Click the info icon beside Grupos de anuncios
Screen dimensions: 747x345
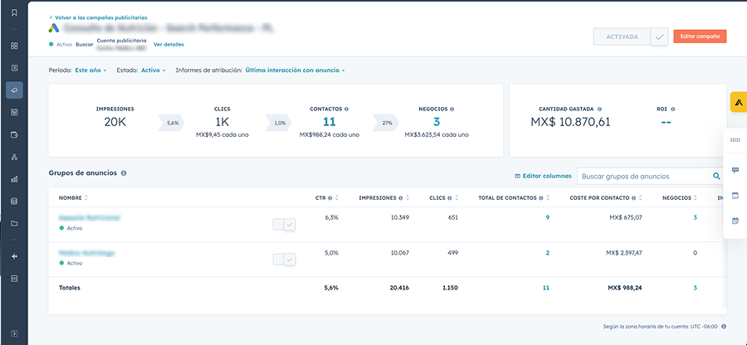coord(124,173)
